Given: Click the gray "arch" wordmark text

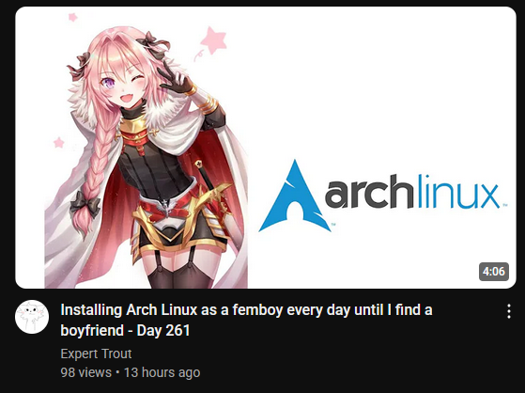Looking at the screenshot, I should pyautogui.click(x=369, y=192).
